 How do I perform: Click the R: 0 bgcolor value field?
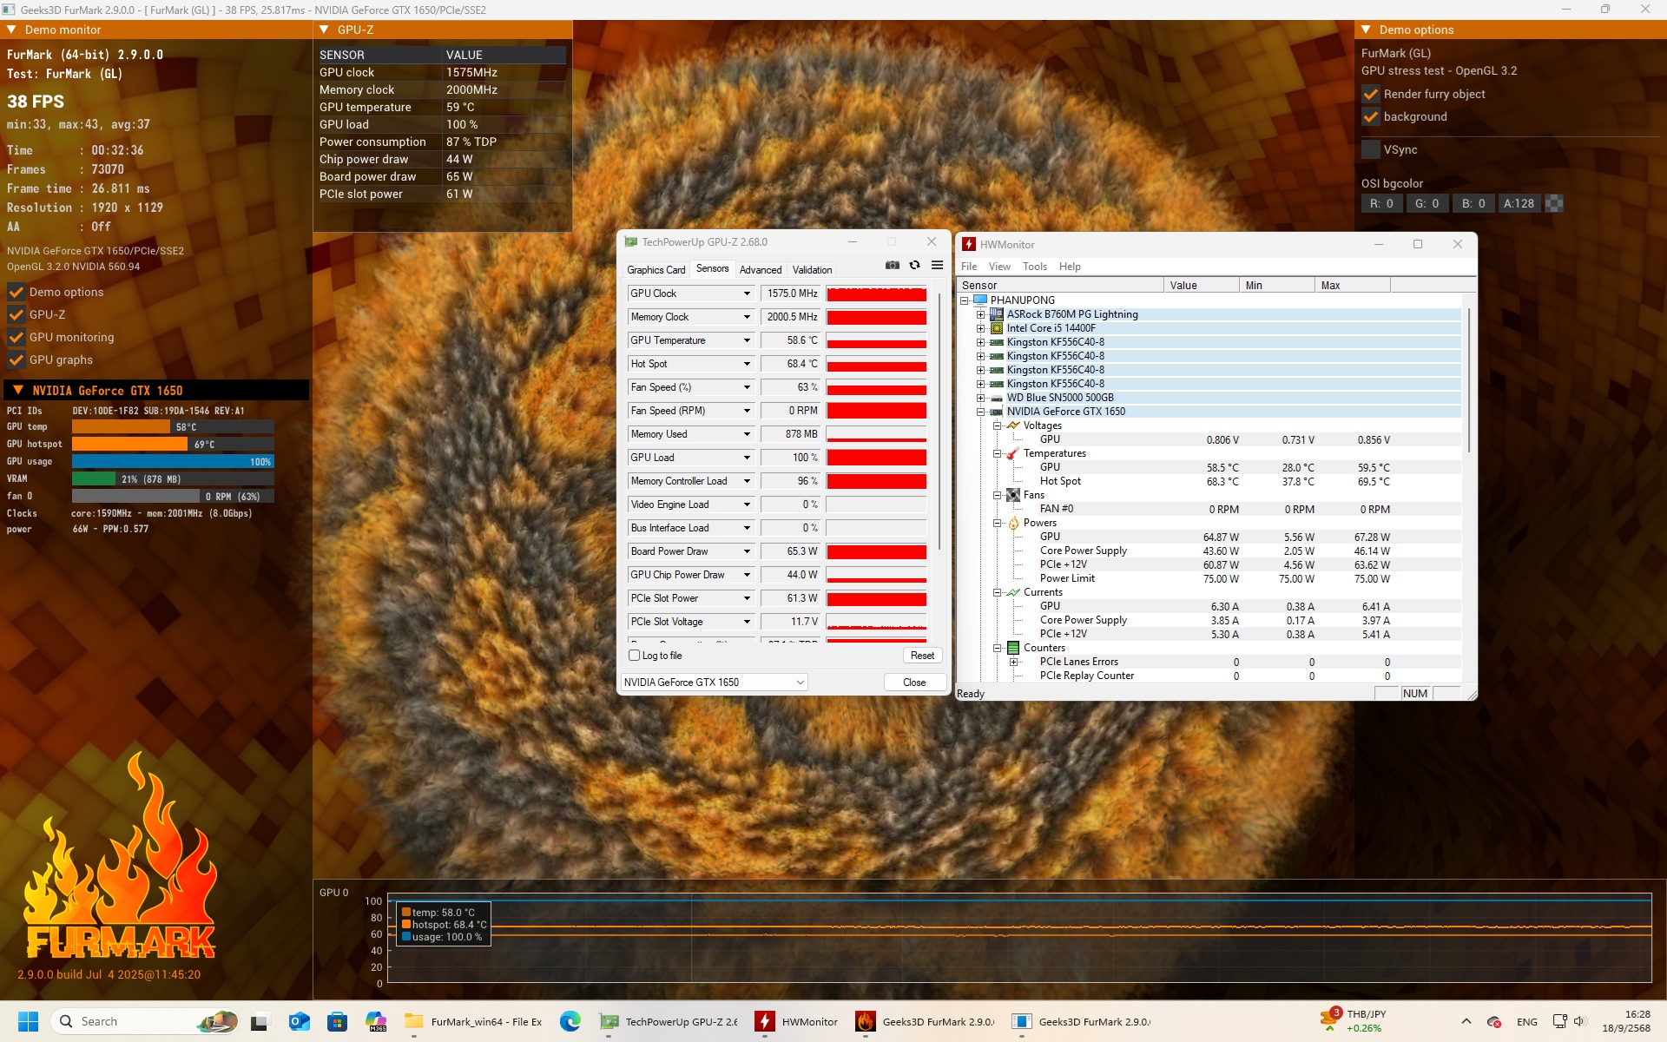click(x=1380, y=203)
